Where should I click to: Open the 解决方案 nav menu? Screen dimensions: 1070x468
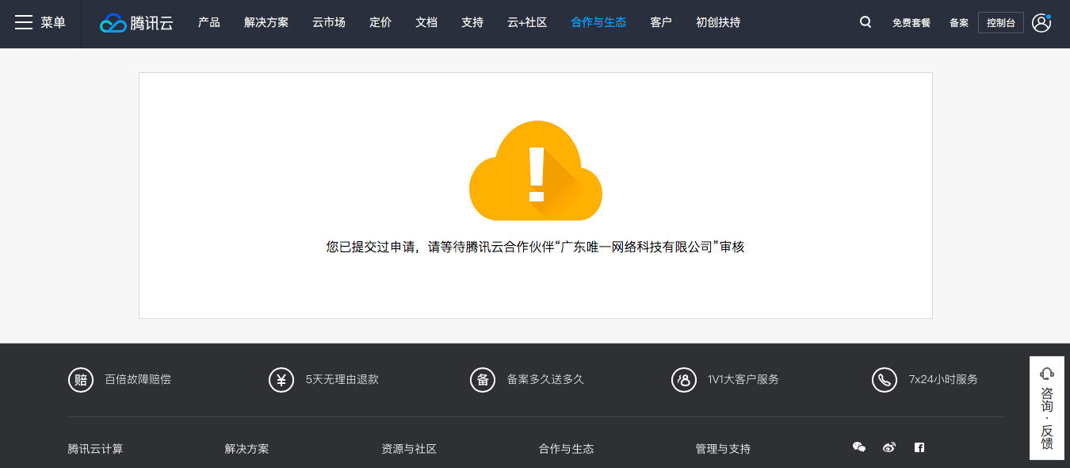pos(266,22)
